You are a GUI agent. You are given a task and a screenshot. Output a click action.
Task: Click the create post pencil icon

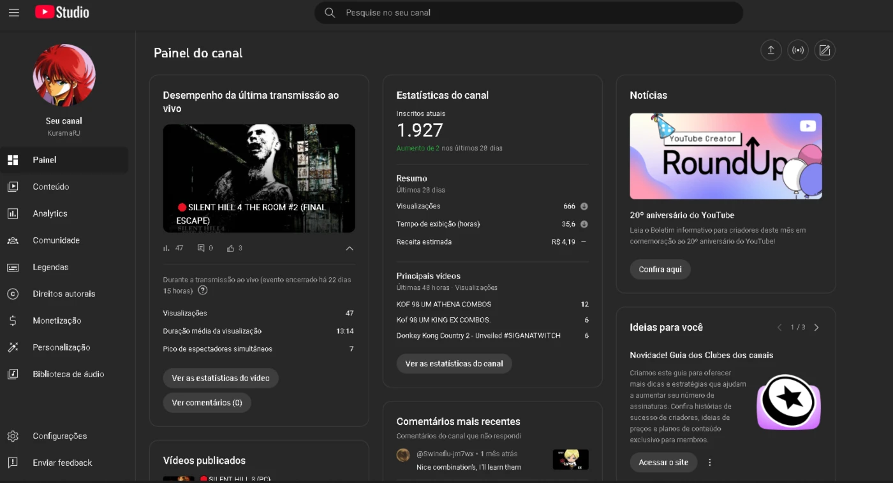(x=825, y=50)
